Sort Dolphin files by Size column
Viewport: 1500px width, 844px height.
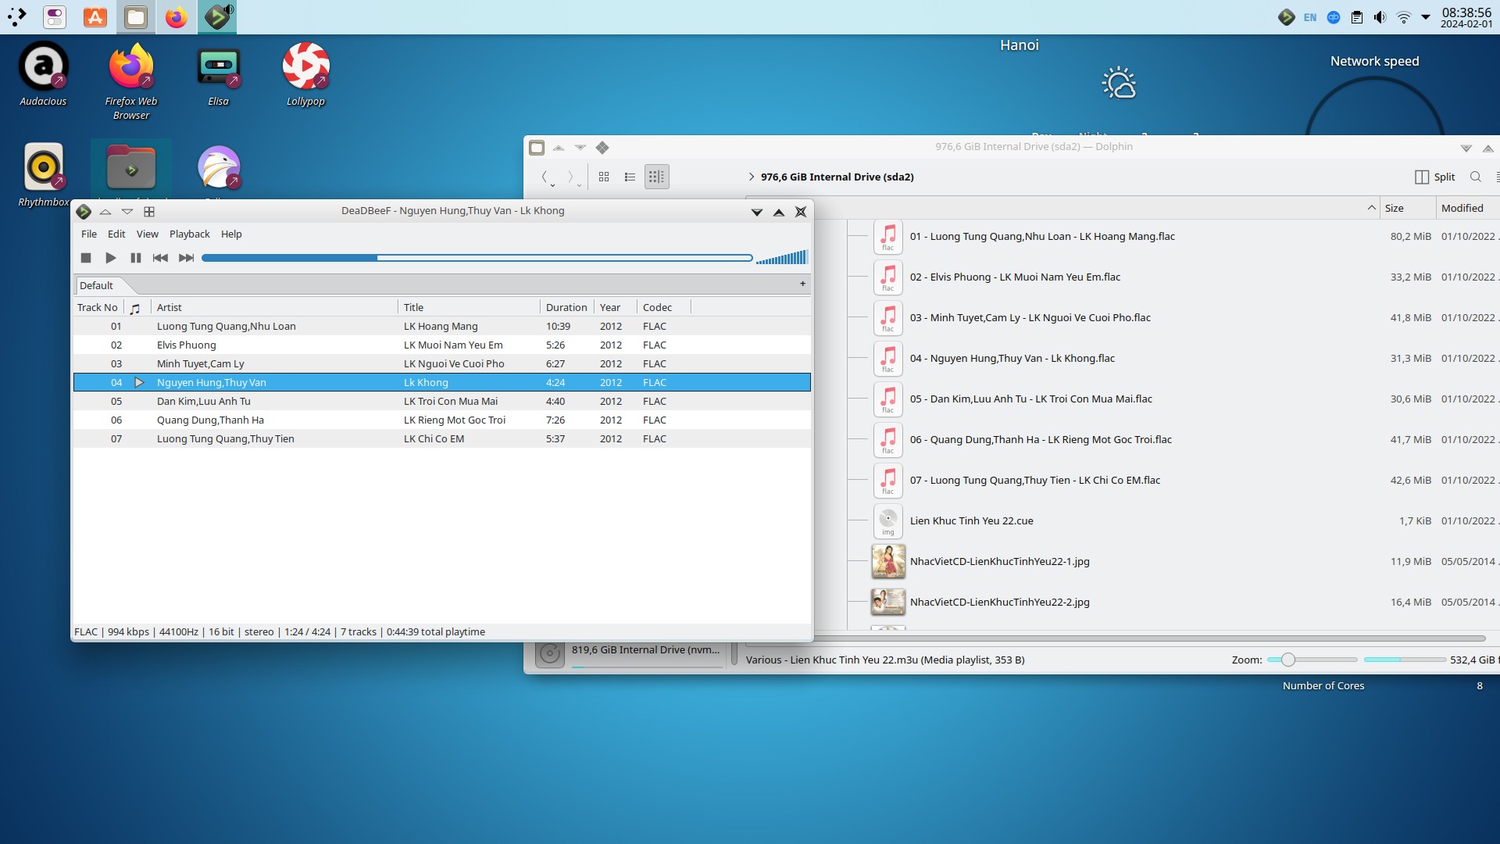point(1408,208)
